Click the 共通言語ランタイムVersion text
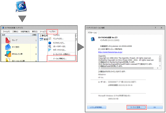 click(x=116, y=46)
